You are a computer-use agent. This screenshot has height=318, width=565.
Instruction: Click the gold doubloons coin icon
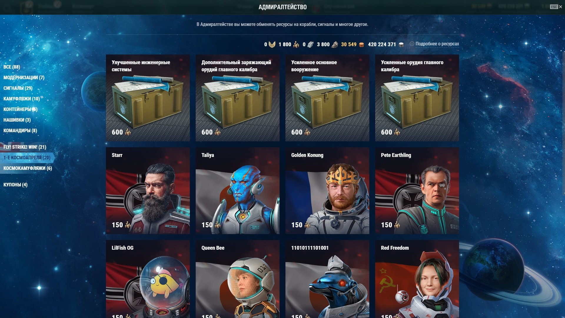tap(361, 44)
